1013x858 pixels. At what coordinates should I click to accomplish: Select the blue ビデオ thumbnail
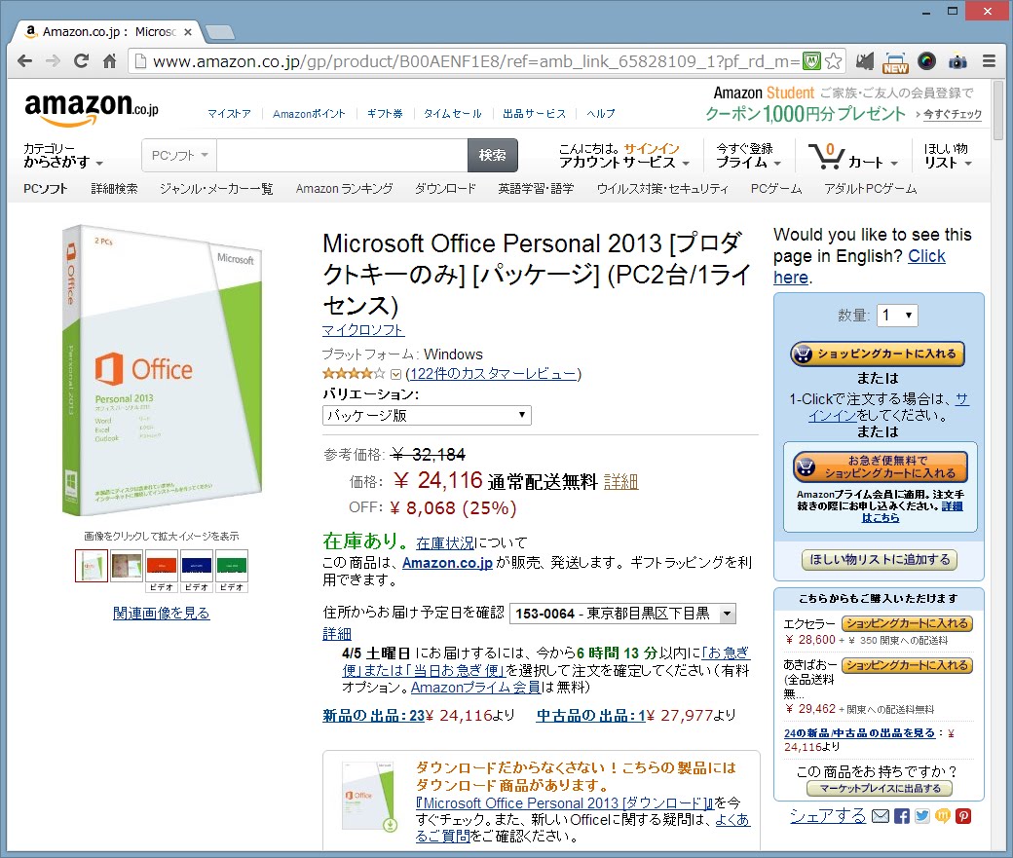tap(197, 567)
